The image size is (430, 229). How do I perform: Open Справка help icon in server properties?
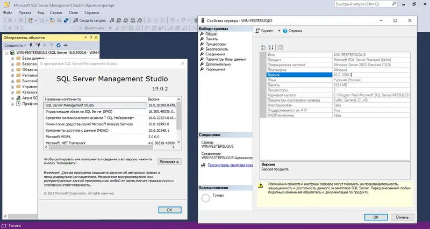point(285,31)
